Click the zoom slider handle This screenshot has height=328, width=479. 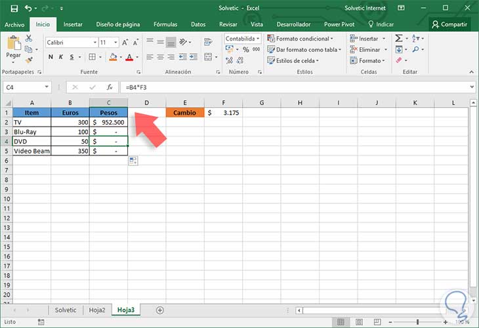click(417, 322)
